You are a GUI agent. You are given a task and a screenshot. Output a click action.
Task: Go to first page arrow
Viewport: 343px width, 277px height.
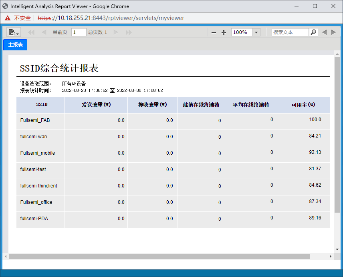click(x=31, y=32)
